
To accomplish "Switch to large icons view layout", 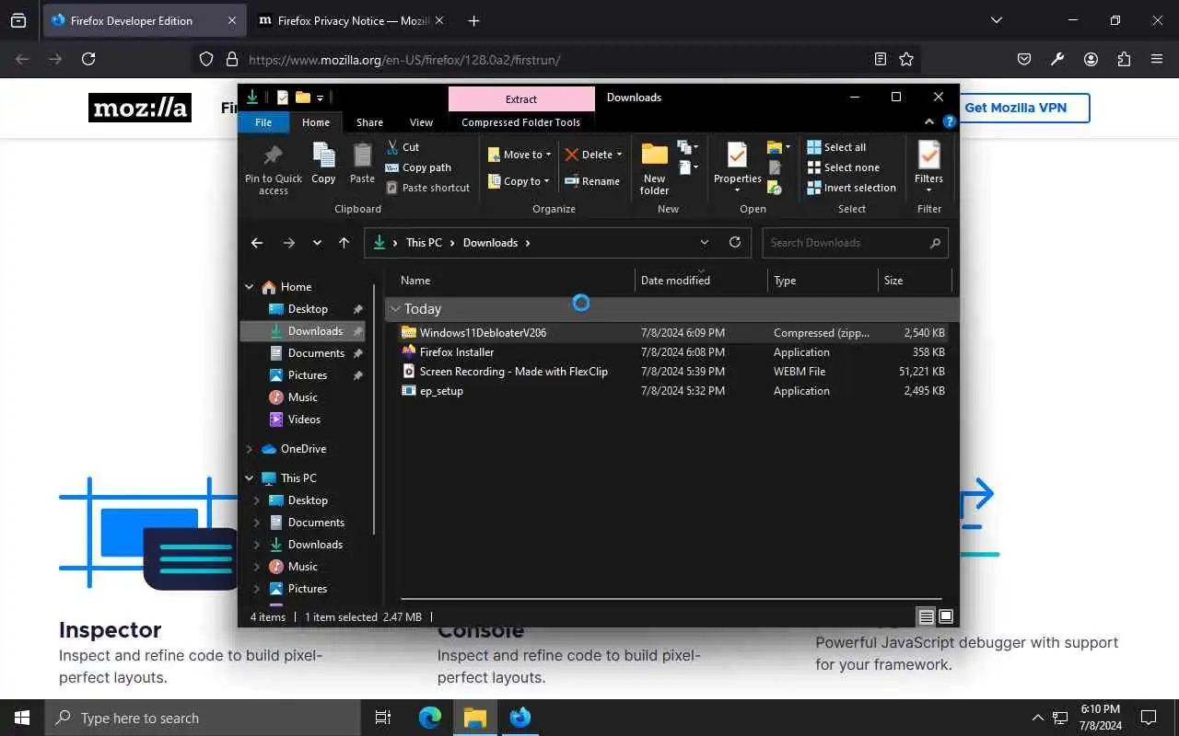I will [946, 616].
